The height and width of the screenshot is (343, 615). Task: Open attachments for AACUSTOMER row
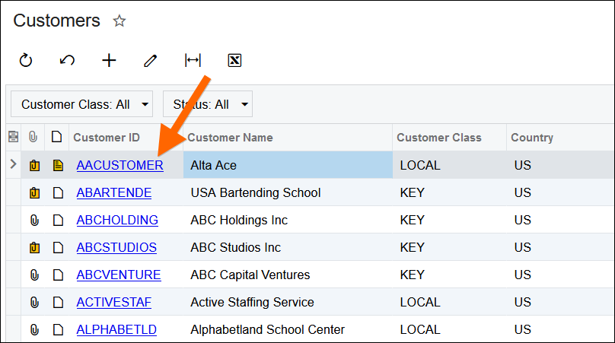pyautogui.click(x=34, y=166)
